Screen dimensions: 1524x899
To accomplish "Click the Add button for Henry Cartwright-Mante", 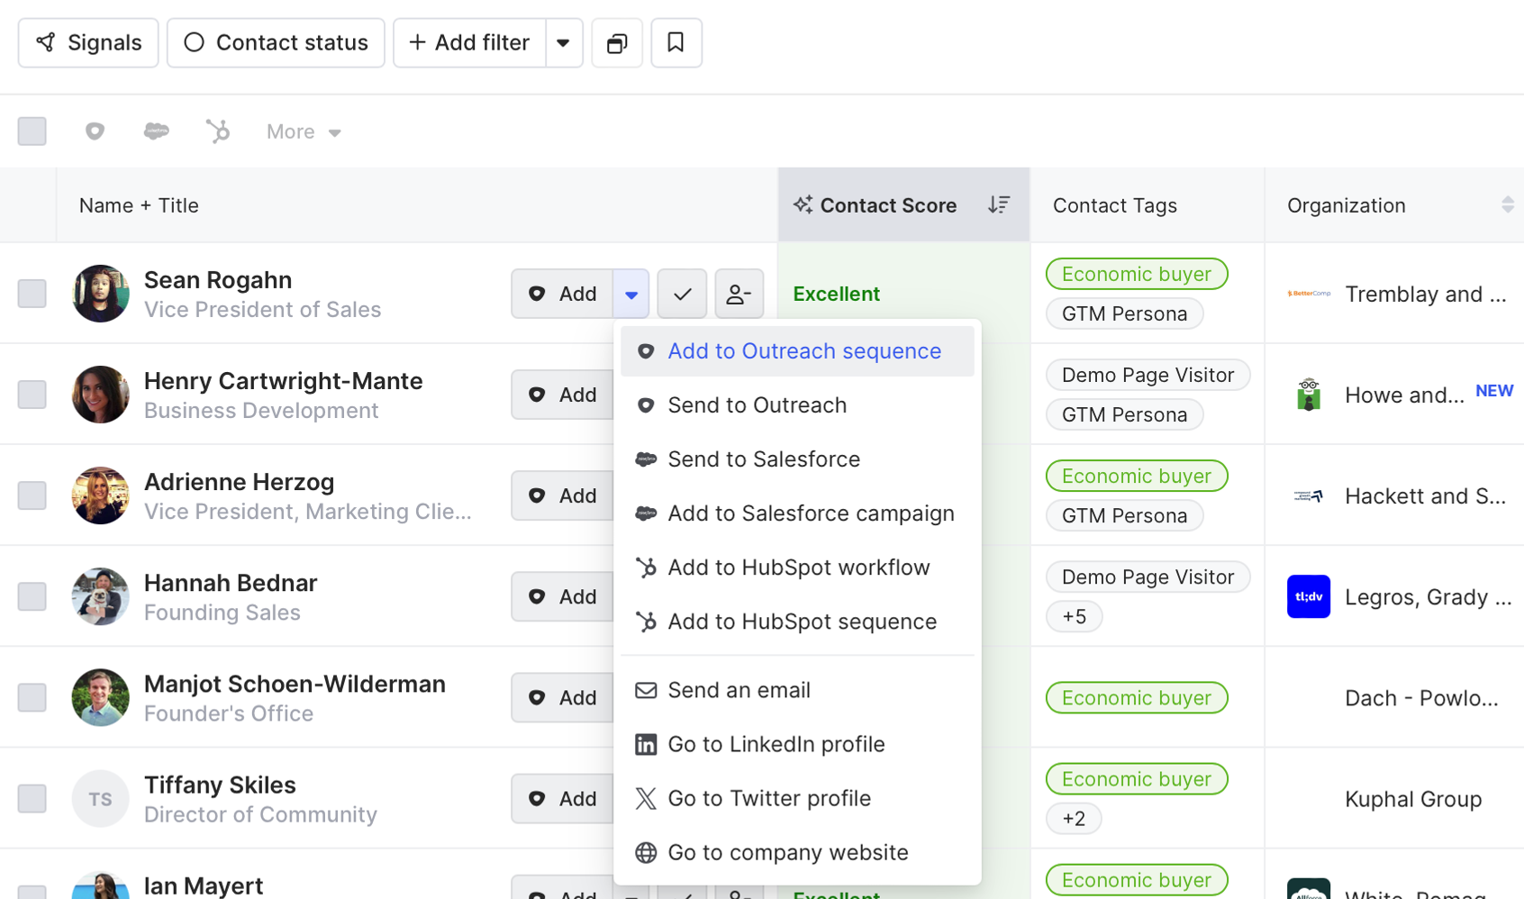I will [x=562, y=395].
